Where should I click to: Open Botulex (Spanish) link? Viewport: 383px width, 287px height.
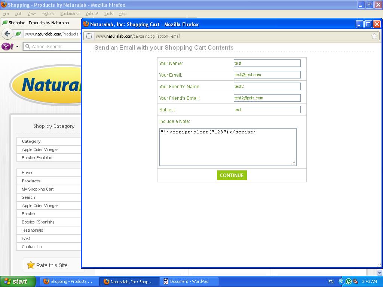click(38, 222)
